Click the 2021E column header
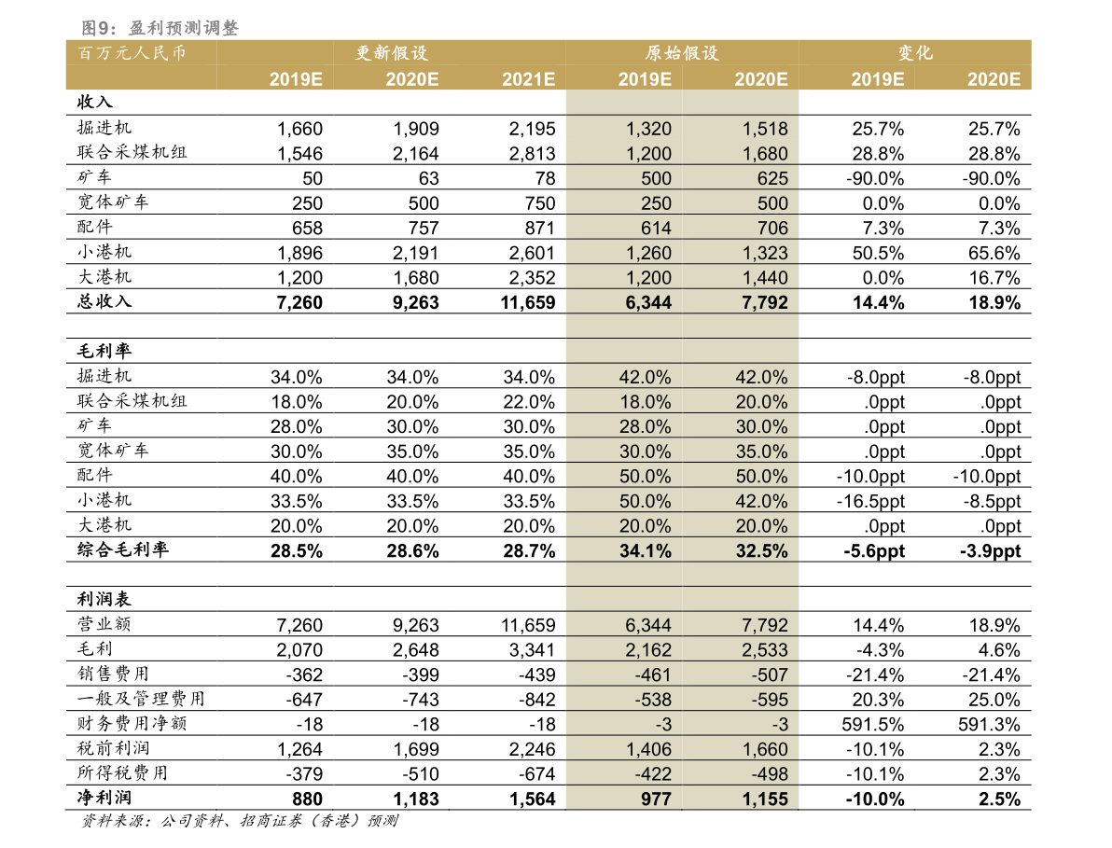1112x848 pixels. (528, 79)
